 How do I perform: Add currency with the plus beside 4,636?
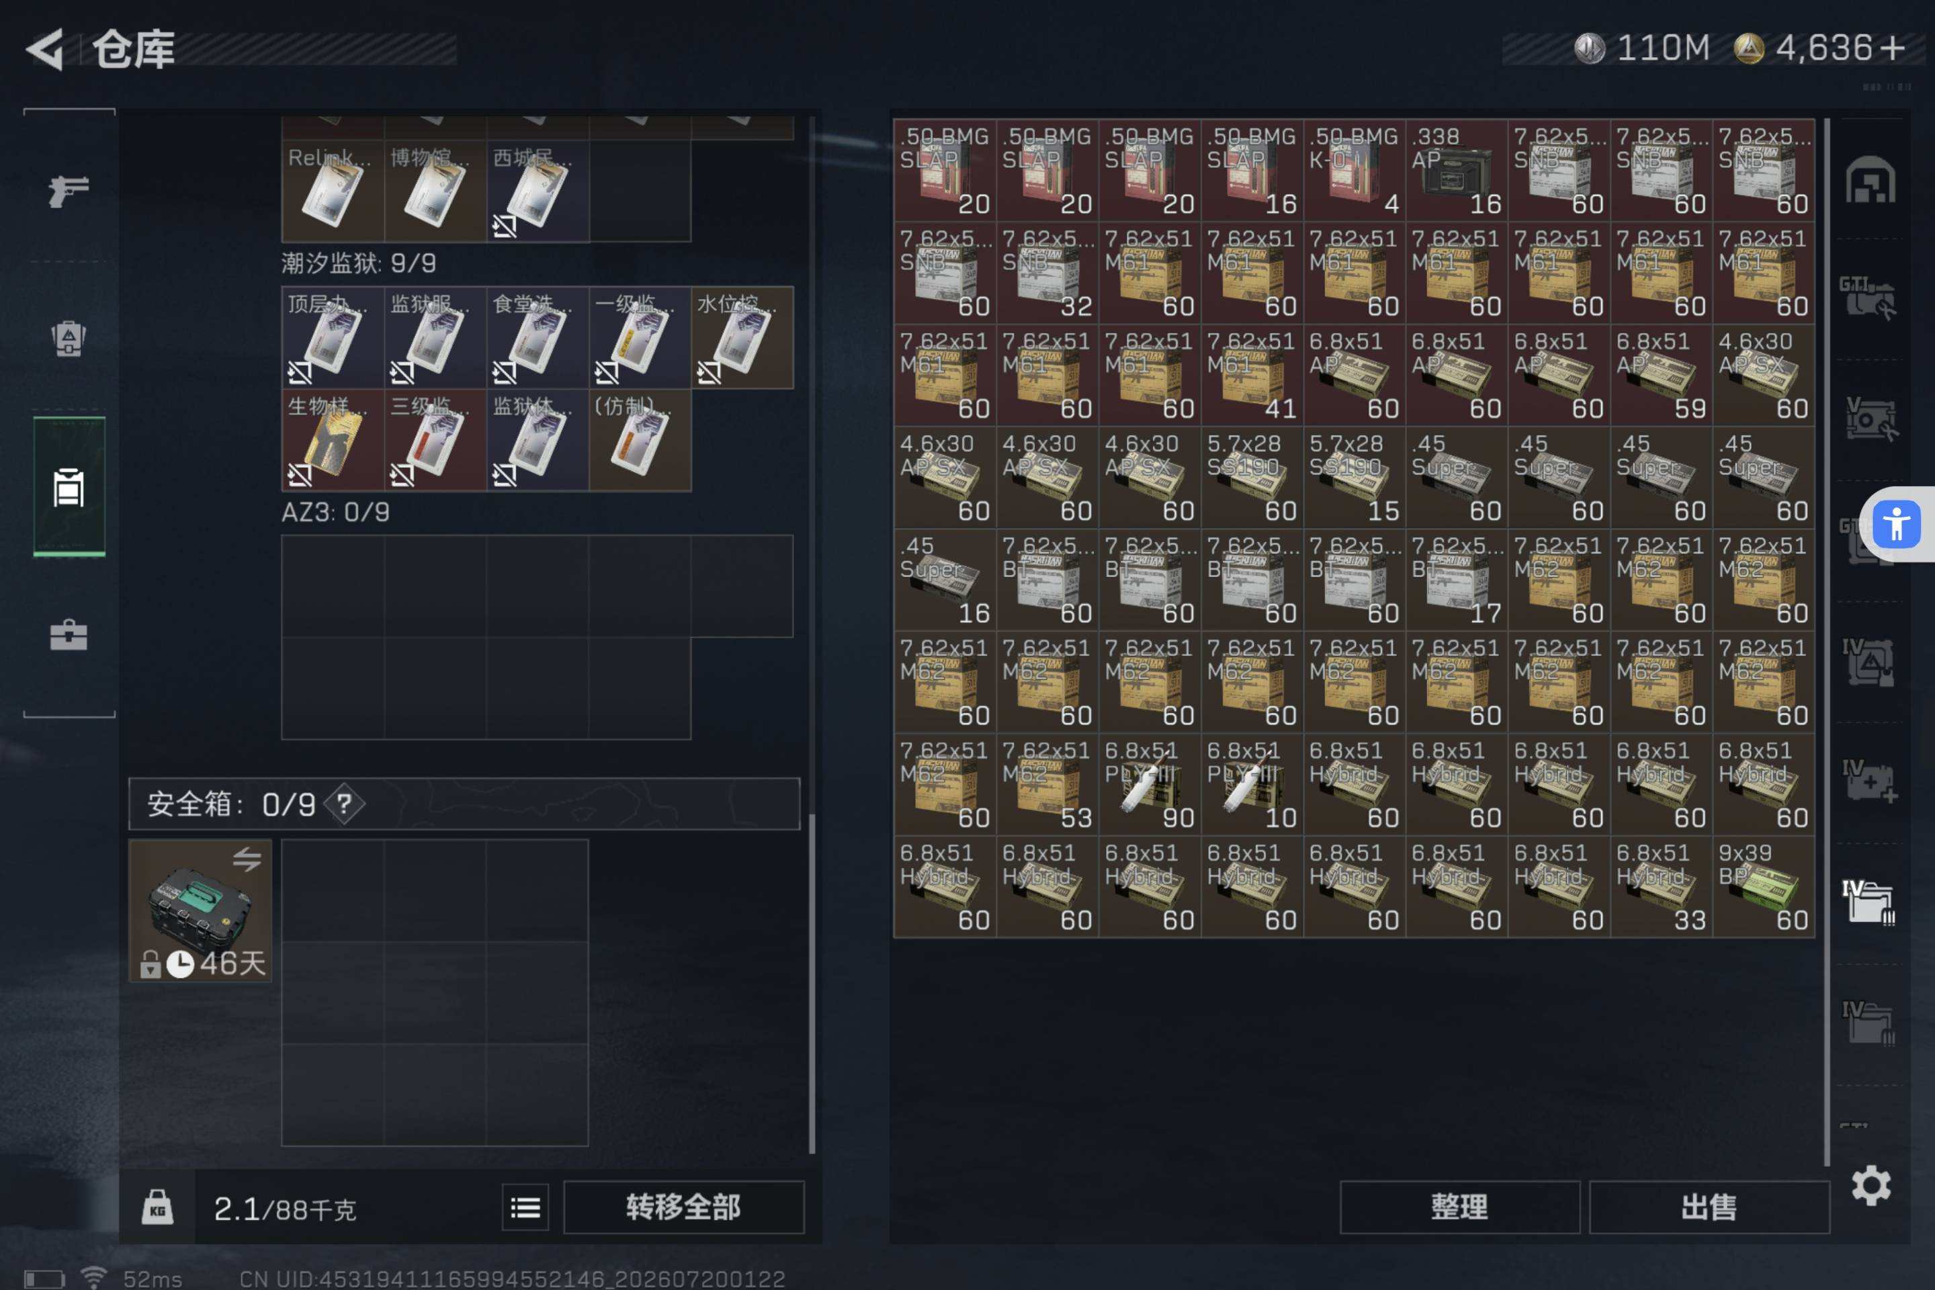(1892, 48)
